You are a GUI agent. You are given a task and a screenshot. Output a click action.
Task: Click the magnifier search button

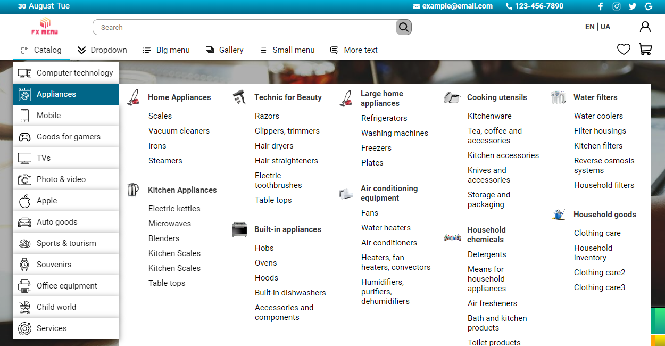point(404,28)
